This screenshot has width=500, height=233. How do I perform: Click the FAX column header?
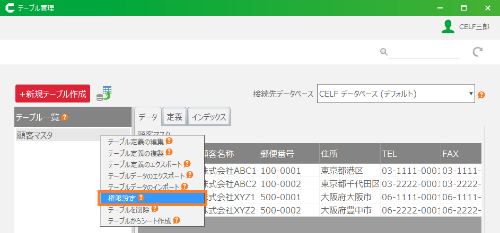tap(461, 154)
